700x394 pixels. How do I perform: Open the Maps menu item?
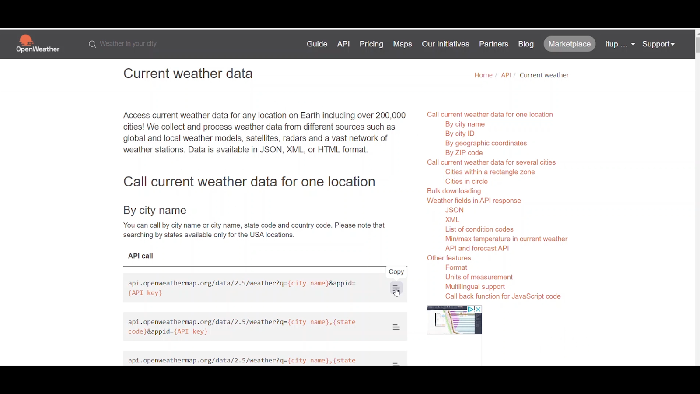(x=402, y=44)
